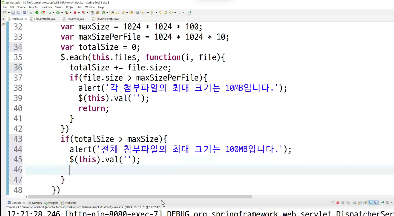Toggle Show Console on Standard Error

tap(376, 203)
